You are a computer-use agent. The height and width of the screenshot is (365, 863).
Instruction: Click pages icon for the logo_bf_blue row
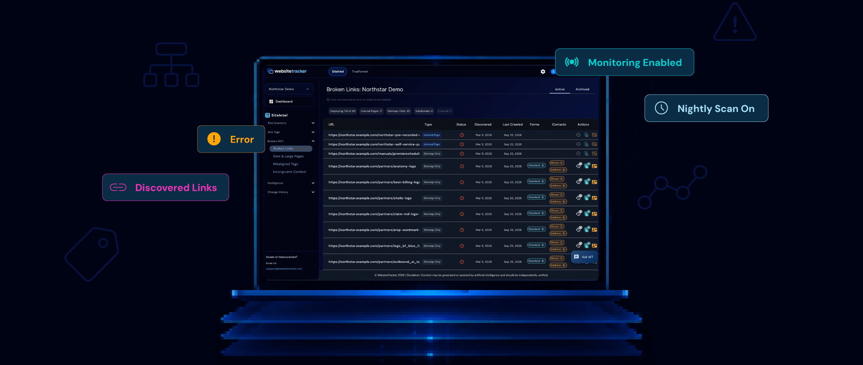pos(587,246)
